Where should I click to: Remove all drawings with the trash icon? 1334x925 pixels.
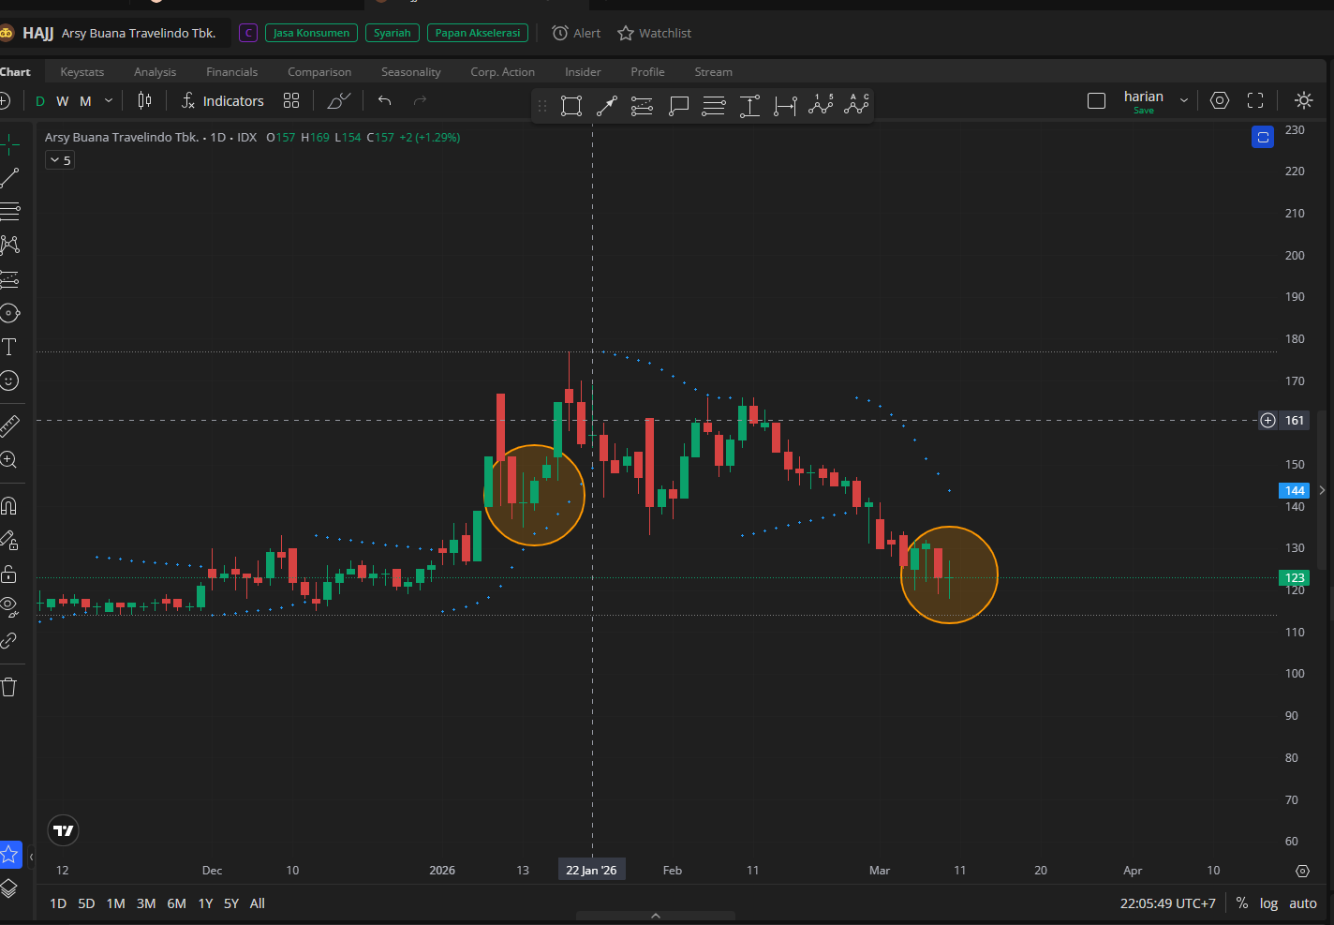tap(8, 687)
